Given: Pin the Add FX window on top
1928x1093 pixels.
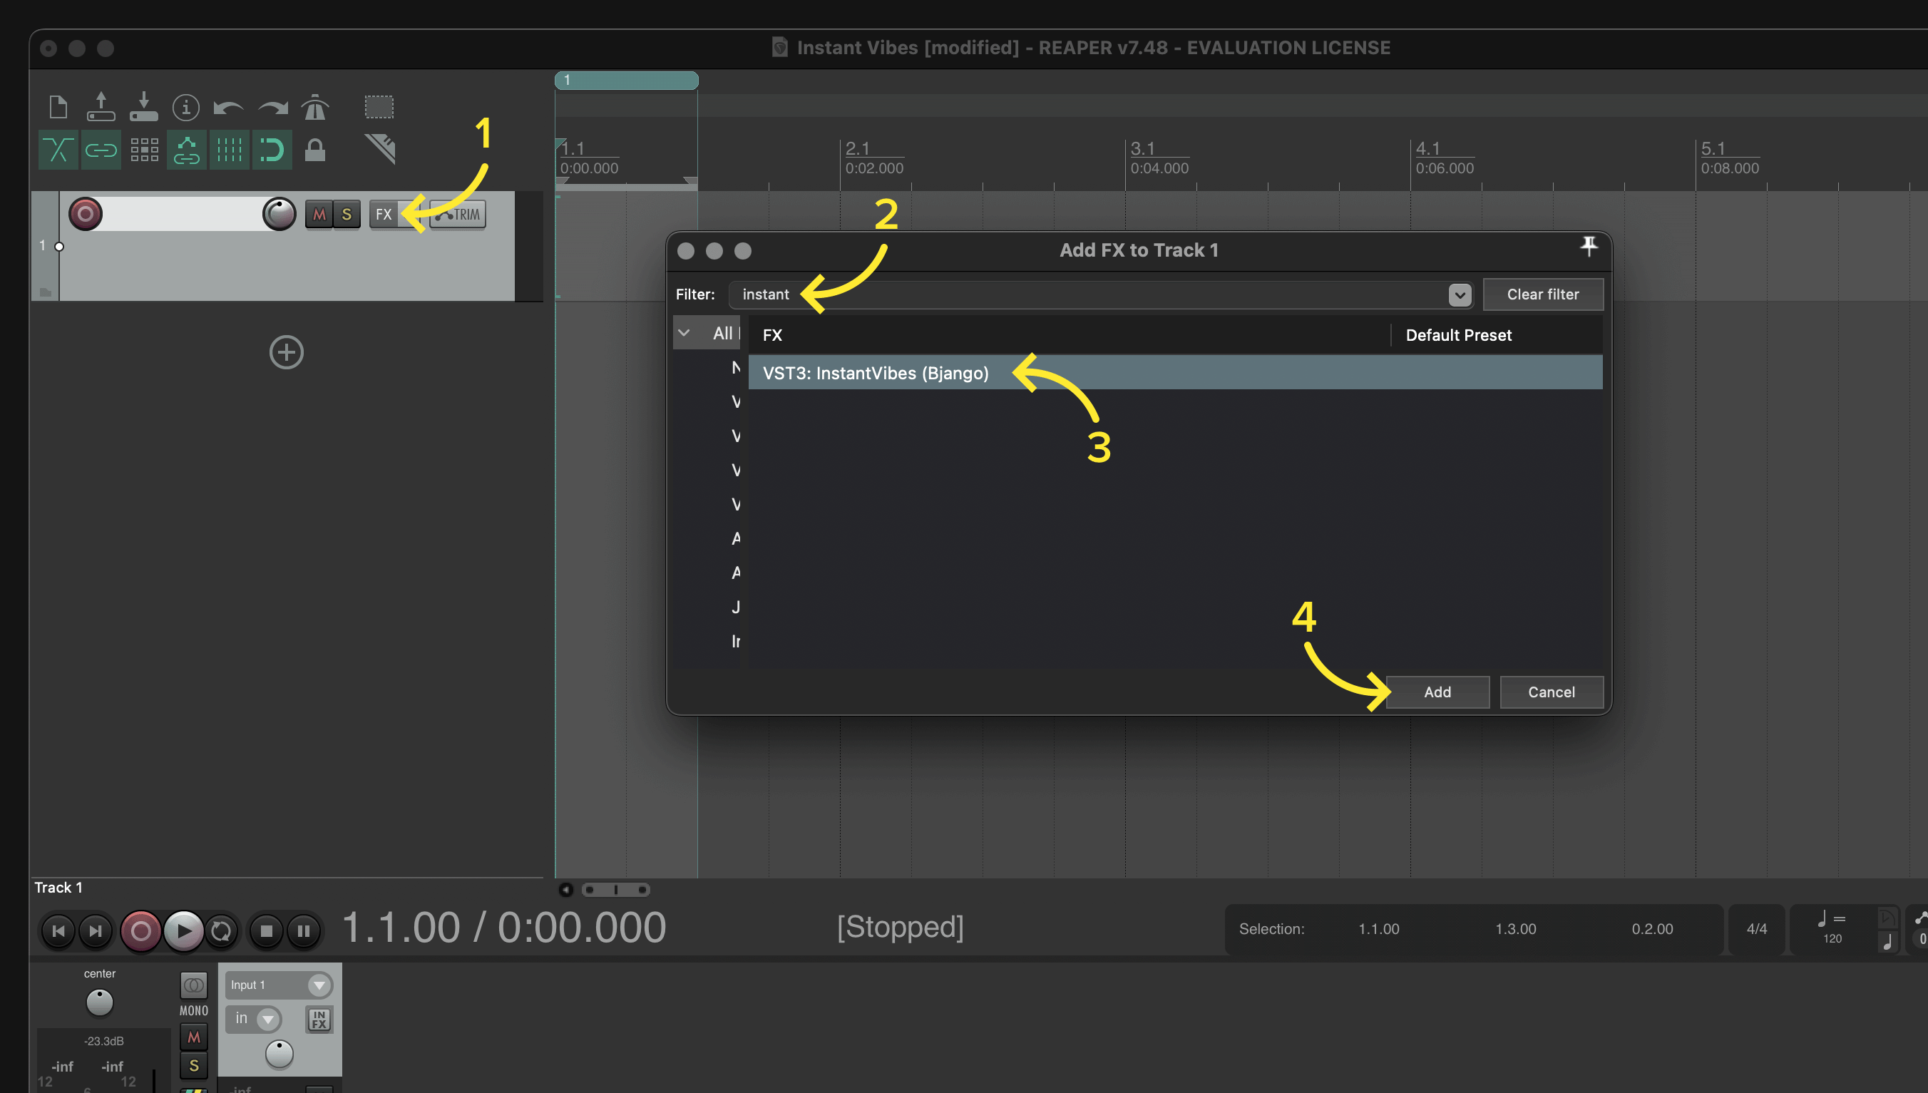Looking at the screenshot, I should 1589,246.
